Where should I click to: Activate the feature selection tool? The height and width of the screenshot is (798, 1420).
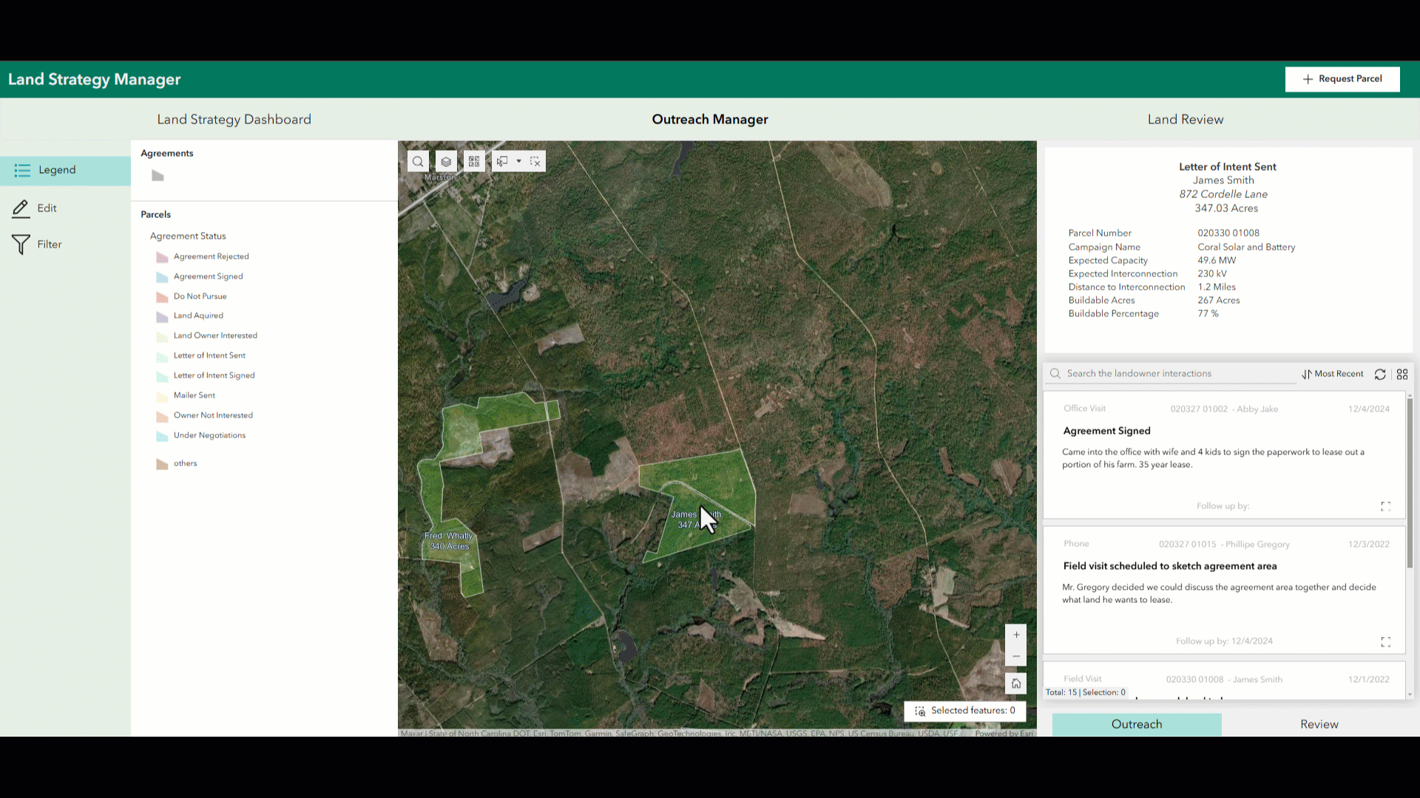point(502,160)
